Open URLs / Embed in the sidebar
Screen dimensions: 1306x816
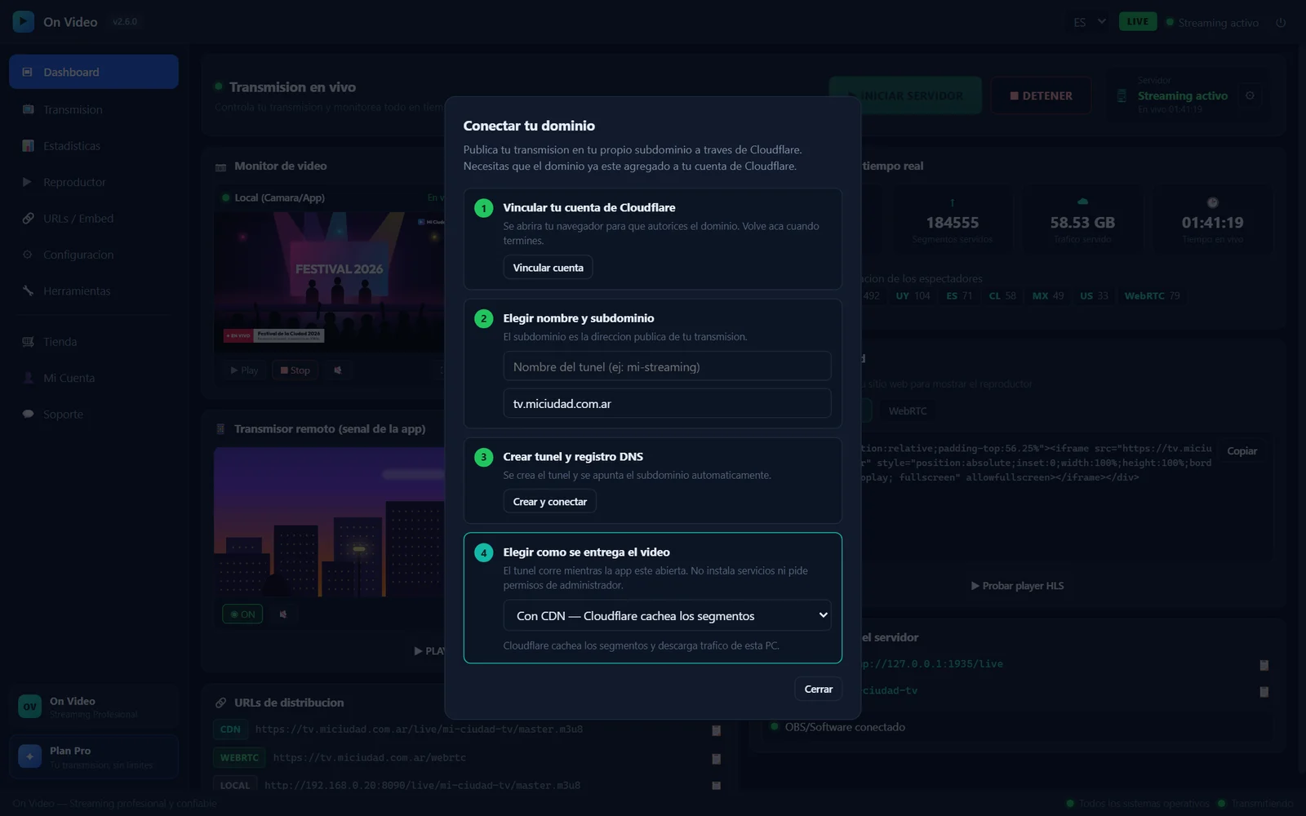point(94,218)
